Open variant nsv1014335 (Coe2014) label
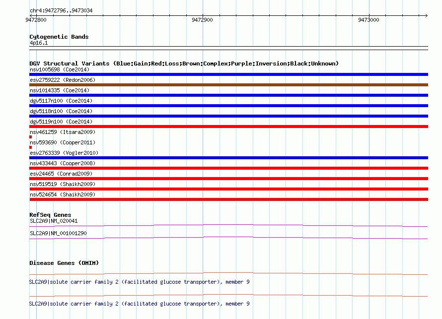 [60, 90]
